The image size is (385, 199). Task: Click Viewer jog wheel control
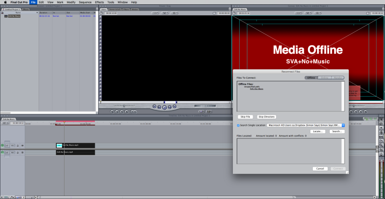click(x=205, y=106)
